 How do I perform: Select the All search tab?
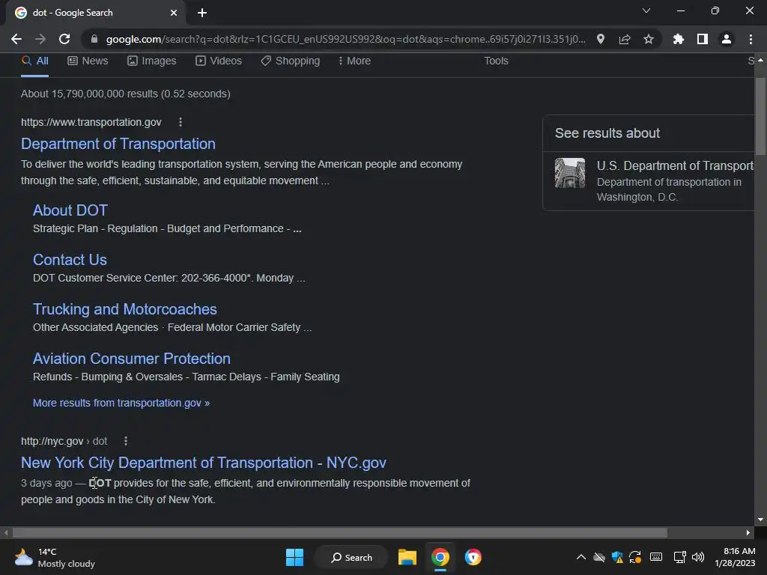(34, 61)
